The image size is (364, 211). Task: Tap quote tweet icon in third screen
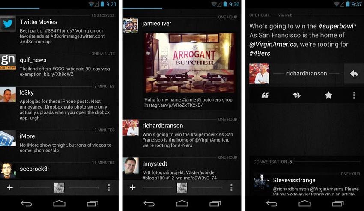coord(265,95)
